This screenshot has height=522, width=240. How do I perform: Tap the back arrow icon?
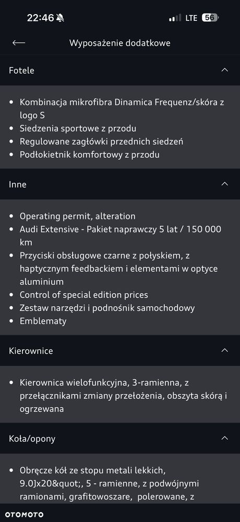(x=19, y=43)
